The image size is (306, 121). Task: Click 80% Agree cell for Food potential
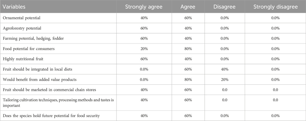tap(188, 49)
